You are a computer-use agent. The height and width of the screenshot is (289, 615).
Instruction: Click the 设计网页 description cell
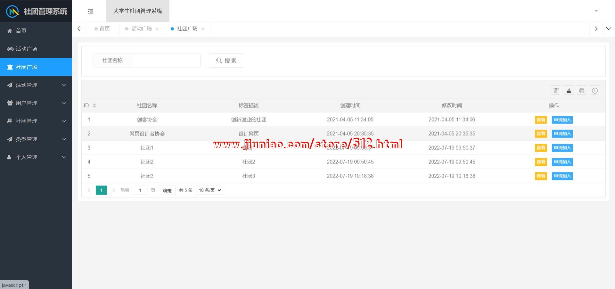coord(249,134)
